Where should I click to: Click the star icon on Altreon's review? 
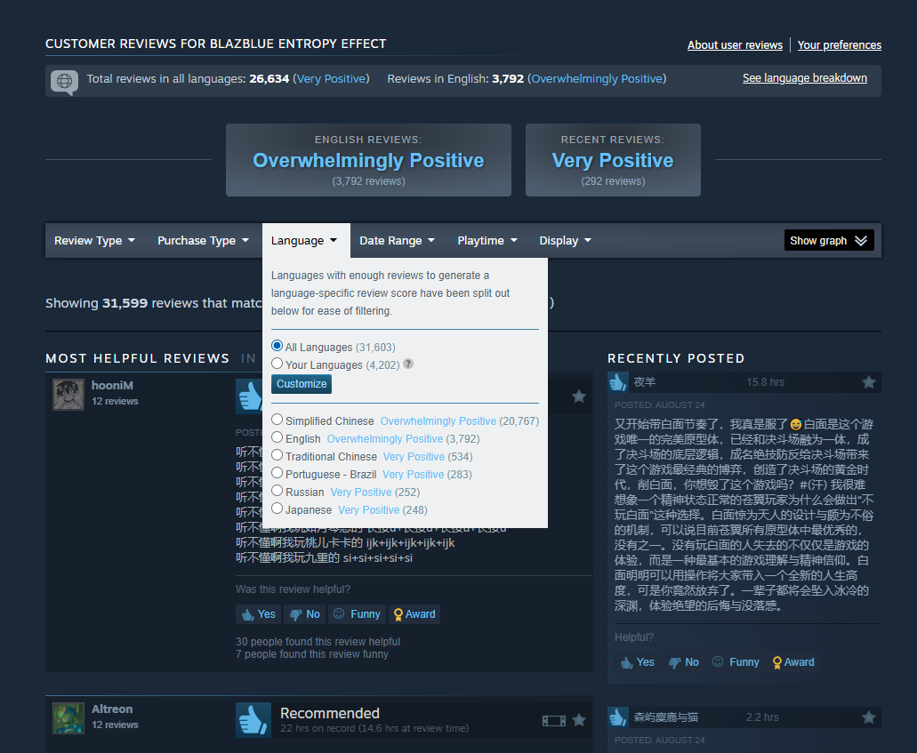pyautogui.click(x=579, y=720)
